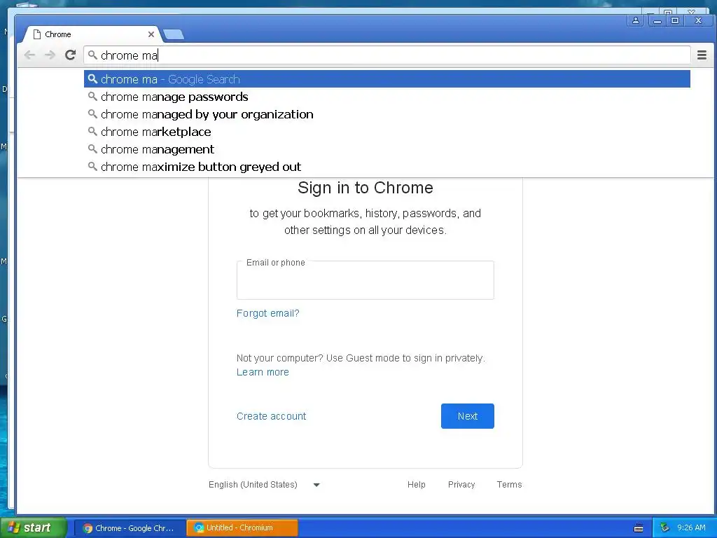Click the page icon on the Chrome tab
Screen dimensions: 717x538
click(37, 34)
